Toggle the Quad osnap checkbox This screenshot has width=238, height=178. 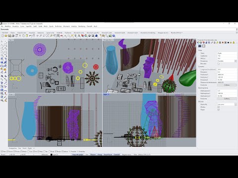point(50,151)
